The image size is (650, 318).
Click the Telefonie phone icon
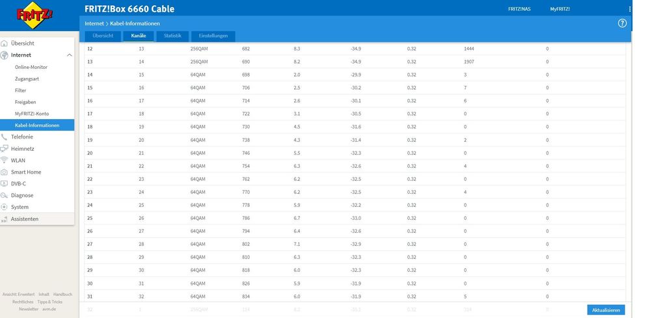[x=4, y=137]
